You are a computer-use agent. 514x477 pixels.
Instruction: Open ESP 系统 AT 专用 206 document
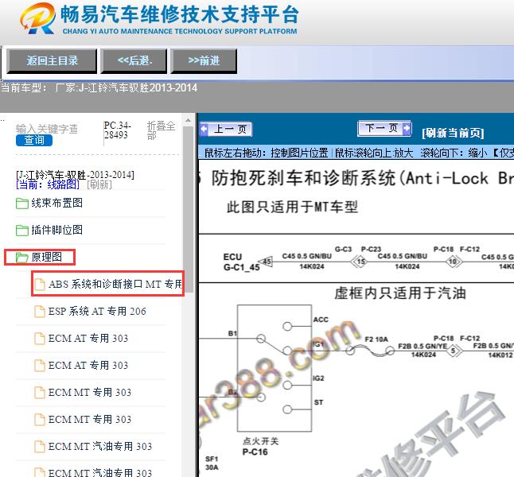point(97,311)
